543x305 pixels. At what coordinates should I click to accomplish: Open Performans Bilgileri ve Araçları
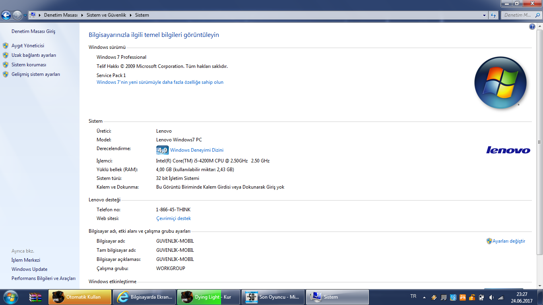pos(43,278)
